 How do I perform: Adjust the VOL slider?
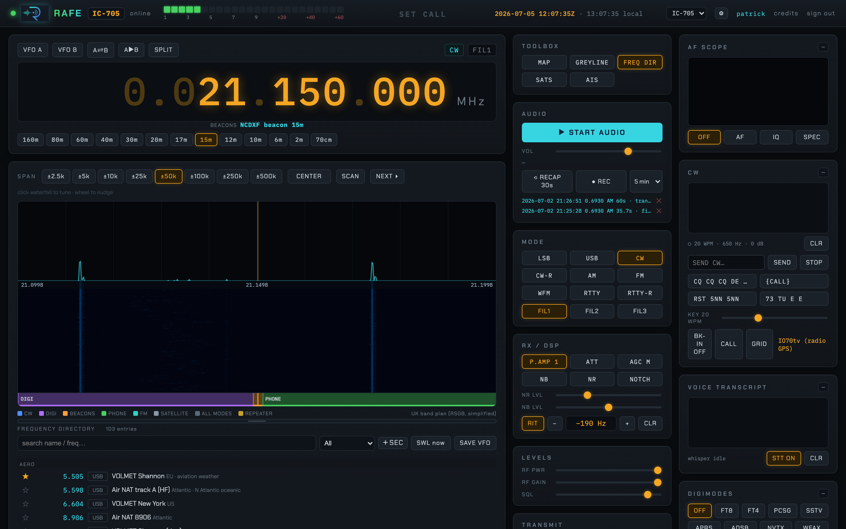tap(608, 151)
